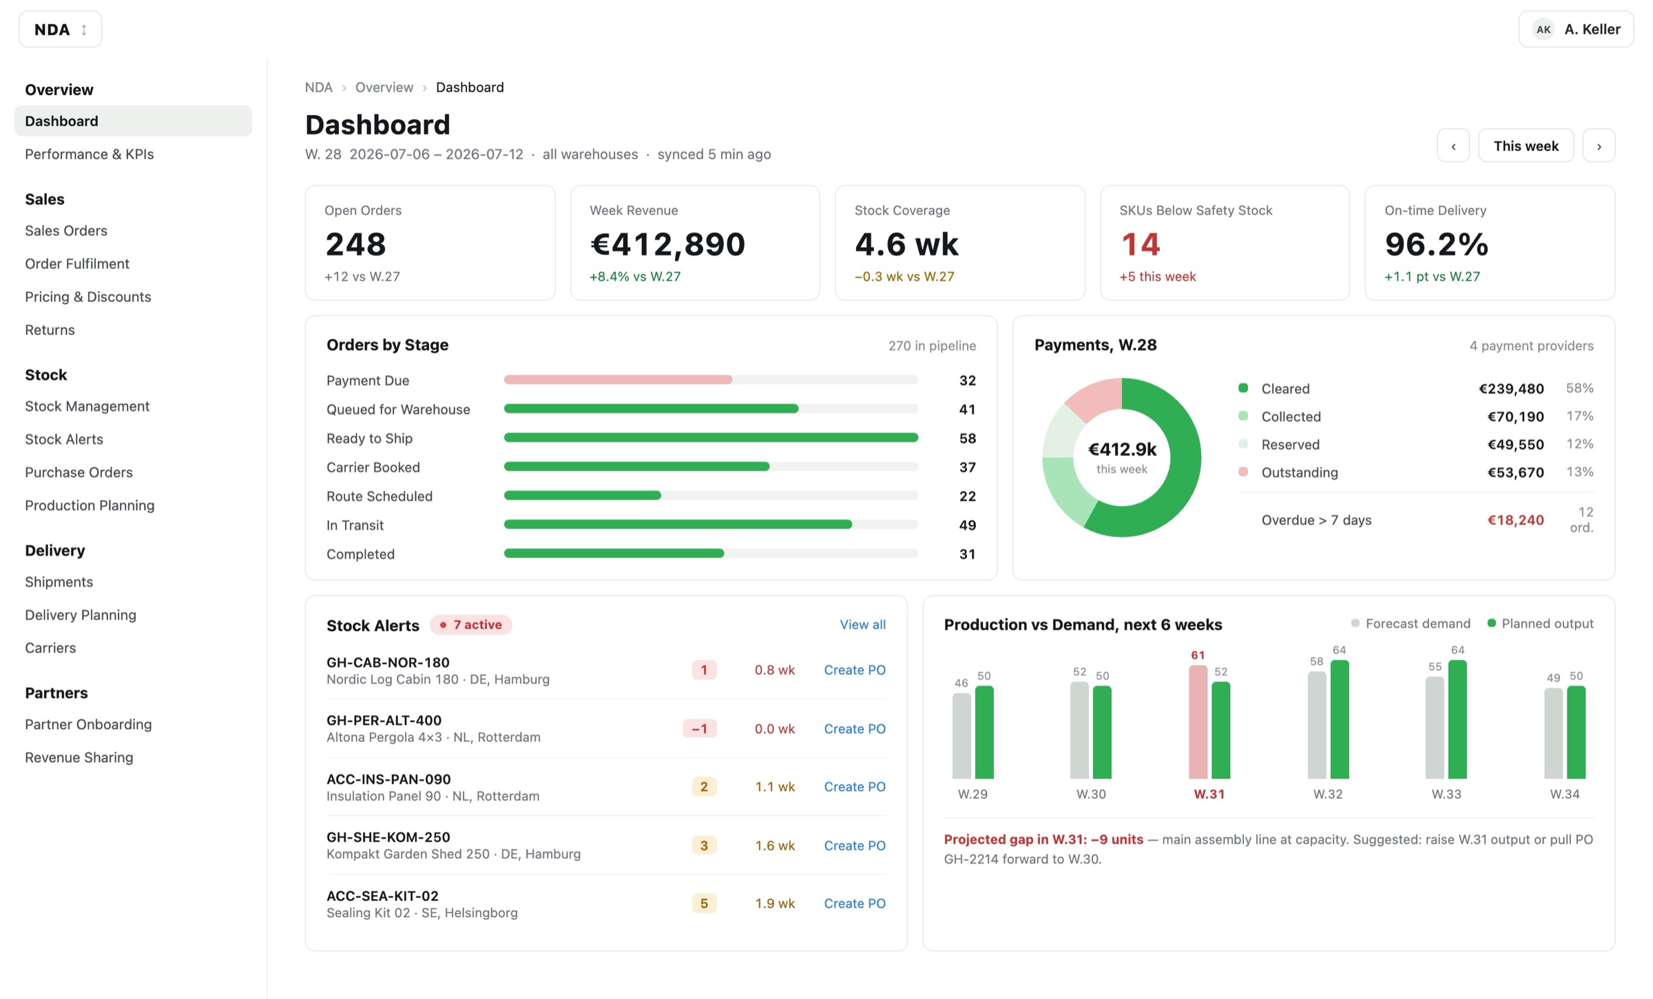Create PO for GH-SHE-KOM-250
The height and width of the screenshot is (999, 1653).
click(x=855, y=845)
